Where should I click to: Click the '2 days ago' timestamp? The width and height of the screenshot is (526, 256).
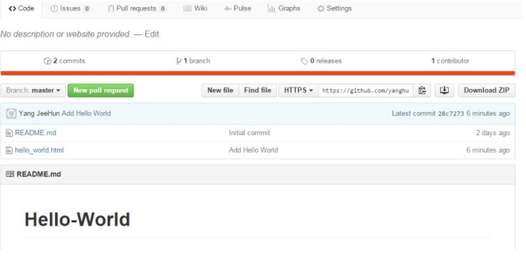[x=493, y=133]
